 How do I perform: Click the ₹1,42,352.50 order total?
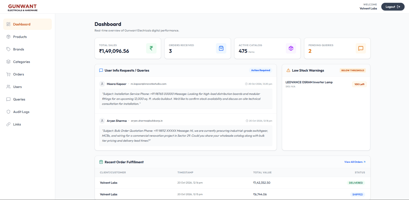pos(262,183)
